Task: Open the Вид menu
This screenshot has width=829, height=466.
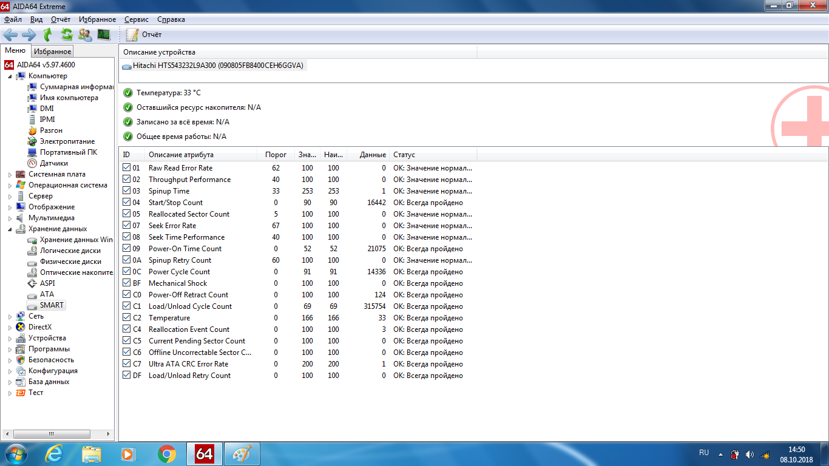Action: (36, 19)
